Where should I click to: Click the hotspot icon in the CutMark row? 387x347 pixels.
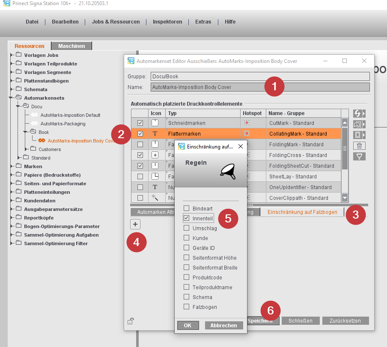pos(247,122)
